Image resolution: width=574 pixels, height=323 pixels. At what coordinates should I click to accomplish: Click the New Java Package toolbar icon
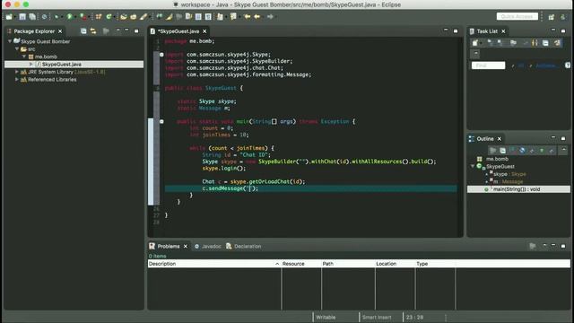[99, 17]
